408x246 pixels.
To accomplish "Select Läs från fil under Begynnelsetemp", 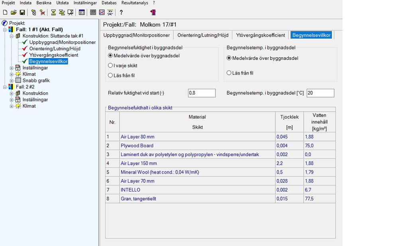I will point(229,73).
